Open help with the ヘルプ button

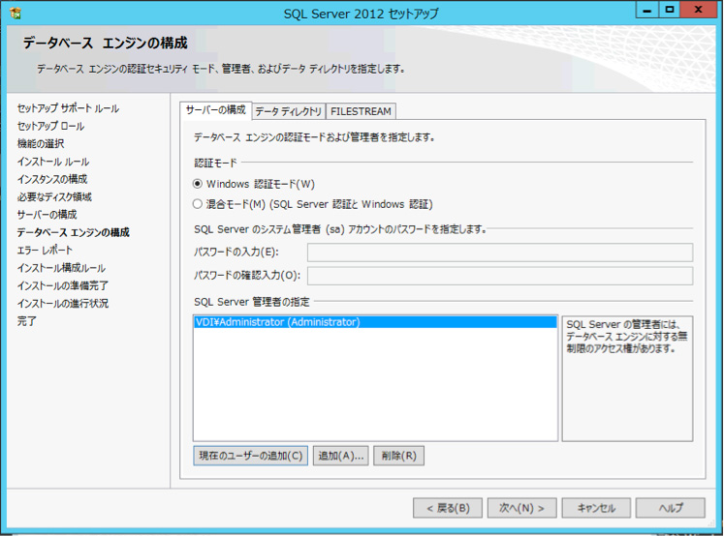point(671,508)
